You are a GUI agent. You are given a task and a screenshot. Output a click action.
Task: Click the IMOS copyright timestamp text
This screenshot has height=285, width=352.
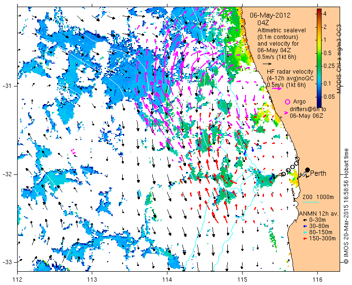point(346,206)
